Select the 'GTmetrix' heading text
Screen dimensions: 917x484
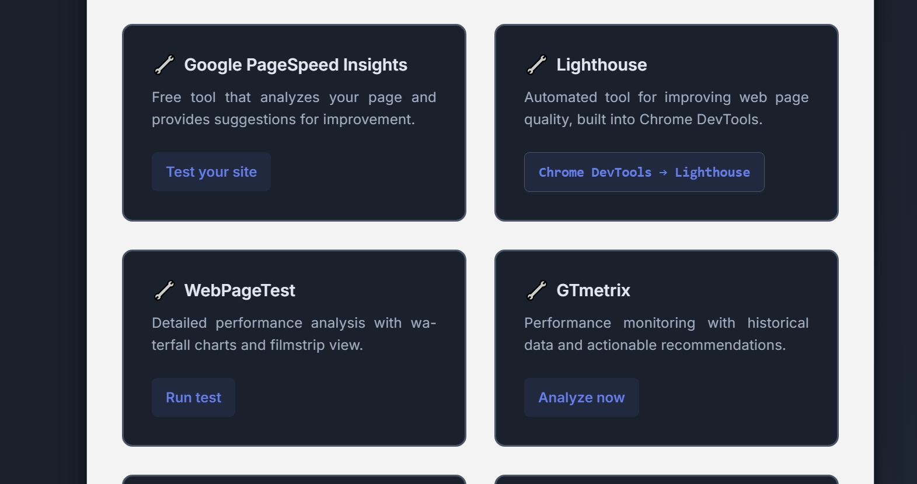point(594,290)
